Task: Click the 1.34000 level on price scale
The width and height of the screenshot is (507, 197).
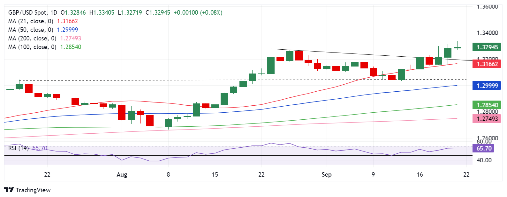Action: [487, 33]
